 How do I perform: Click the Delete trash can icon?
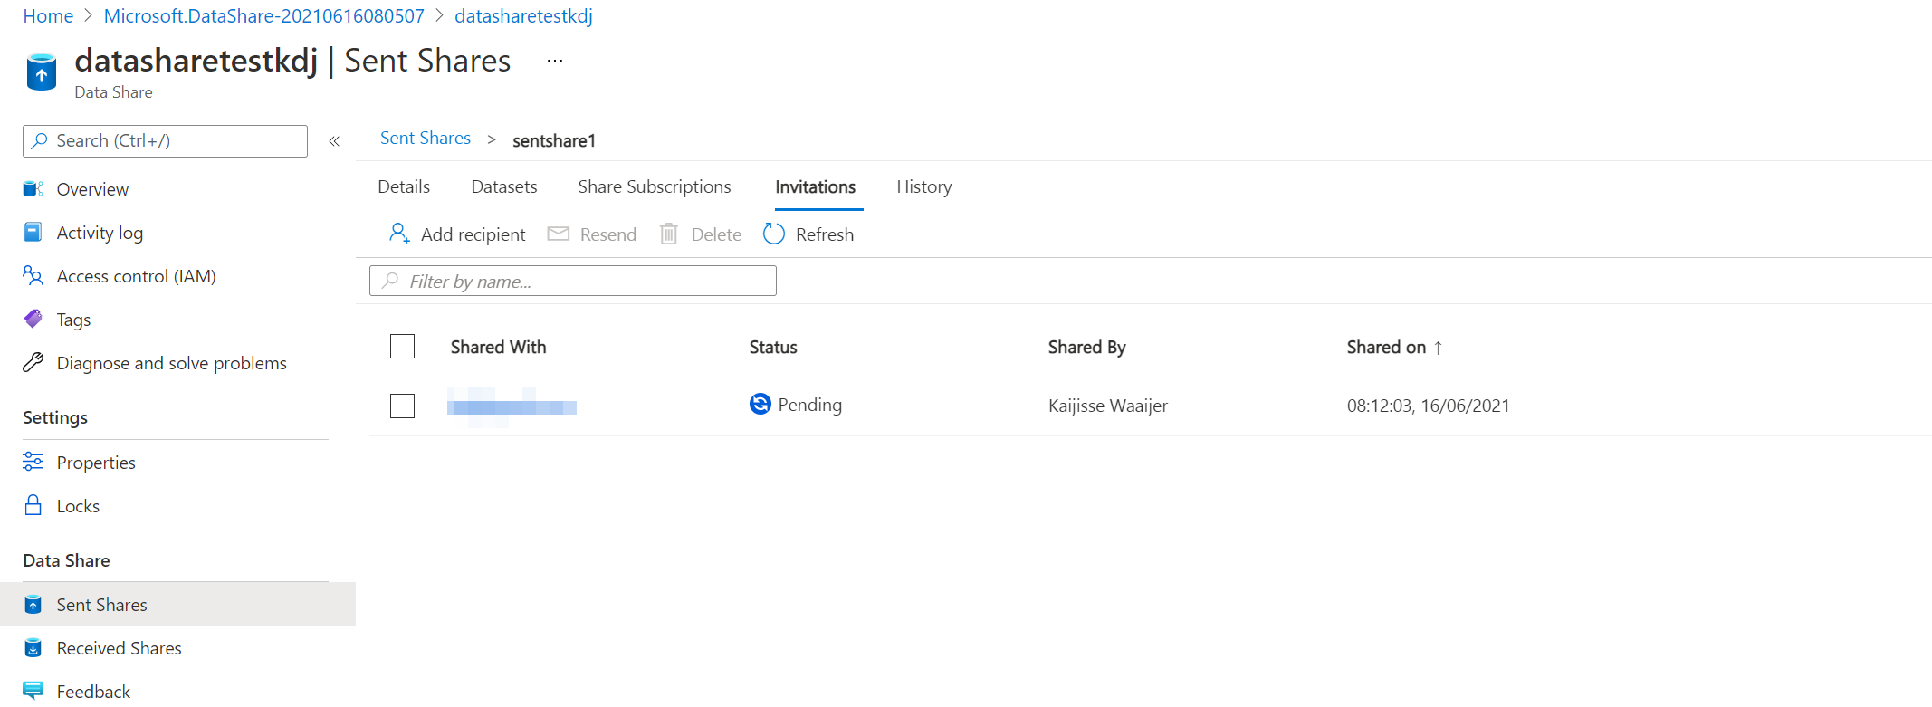pos(668,234)
